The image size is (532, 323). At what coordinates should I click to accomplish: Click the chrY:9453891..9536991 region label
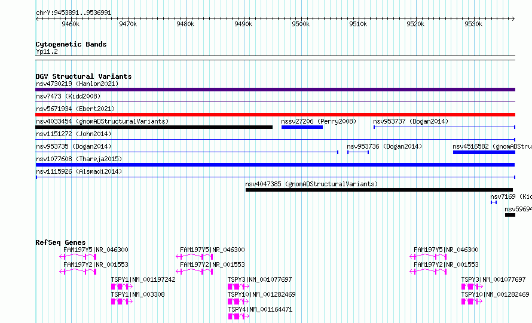tap(74, 13)
